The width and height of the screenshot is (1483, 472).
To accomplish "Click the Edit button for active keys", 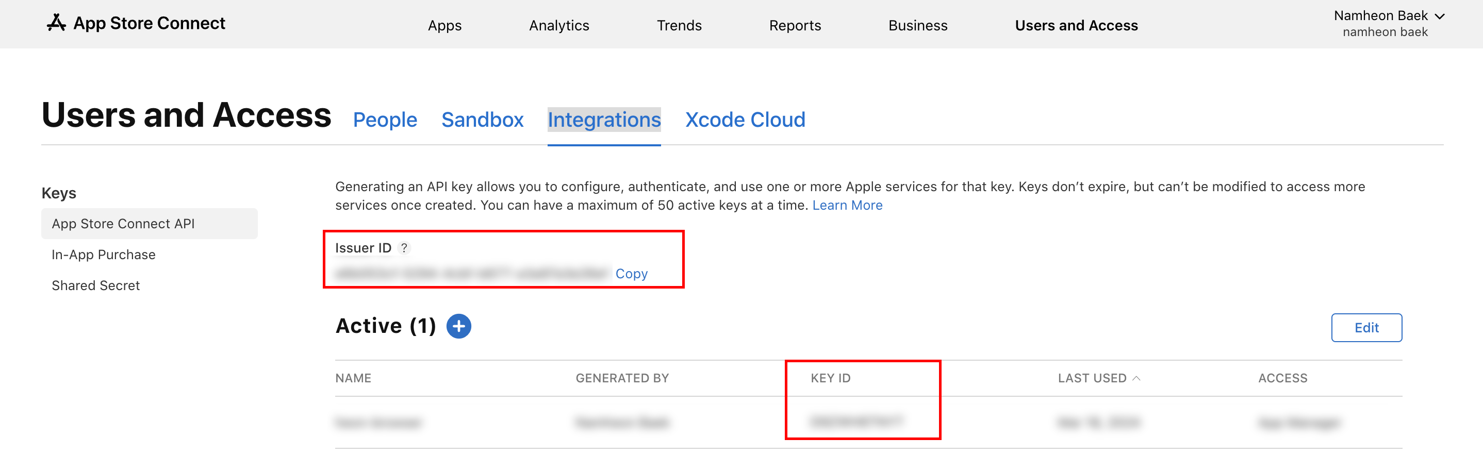I will point(1366,328).
